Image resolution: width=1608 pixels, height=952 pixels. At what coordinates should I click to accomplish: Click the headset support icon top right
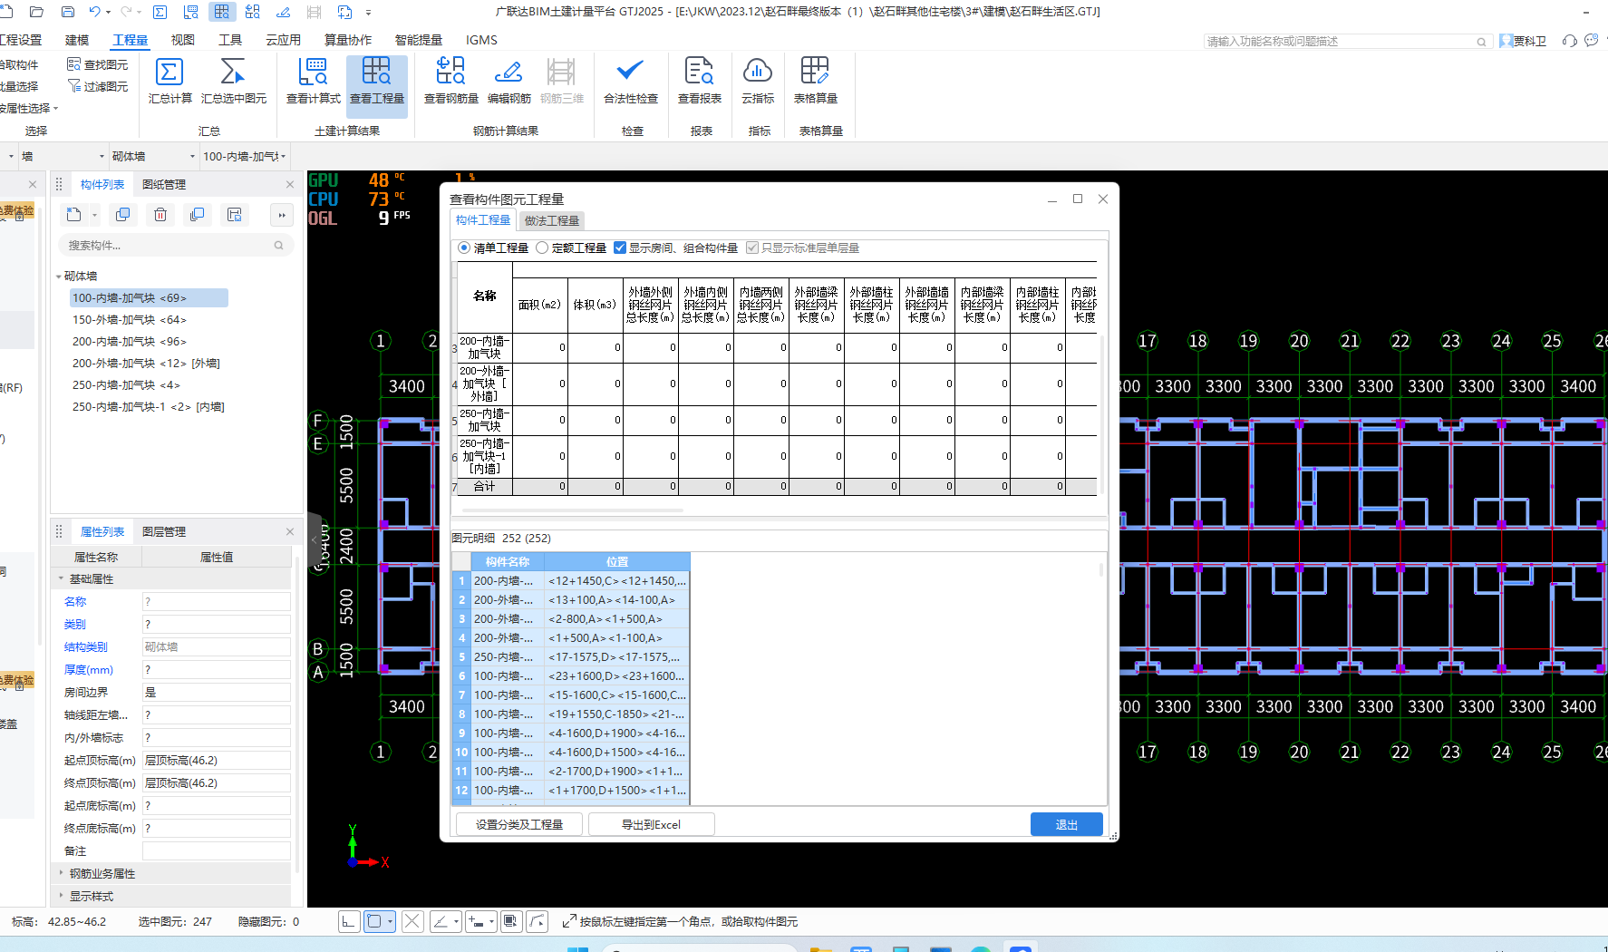1570,41
